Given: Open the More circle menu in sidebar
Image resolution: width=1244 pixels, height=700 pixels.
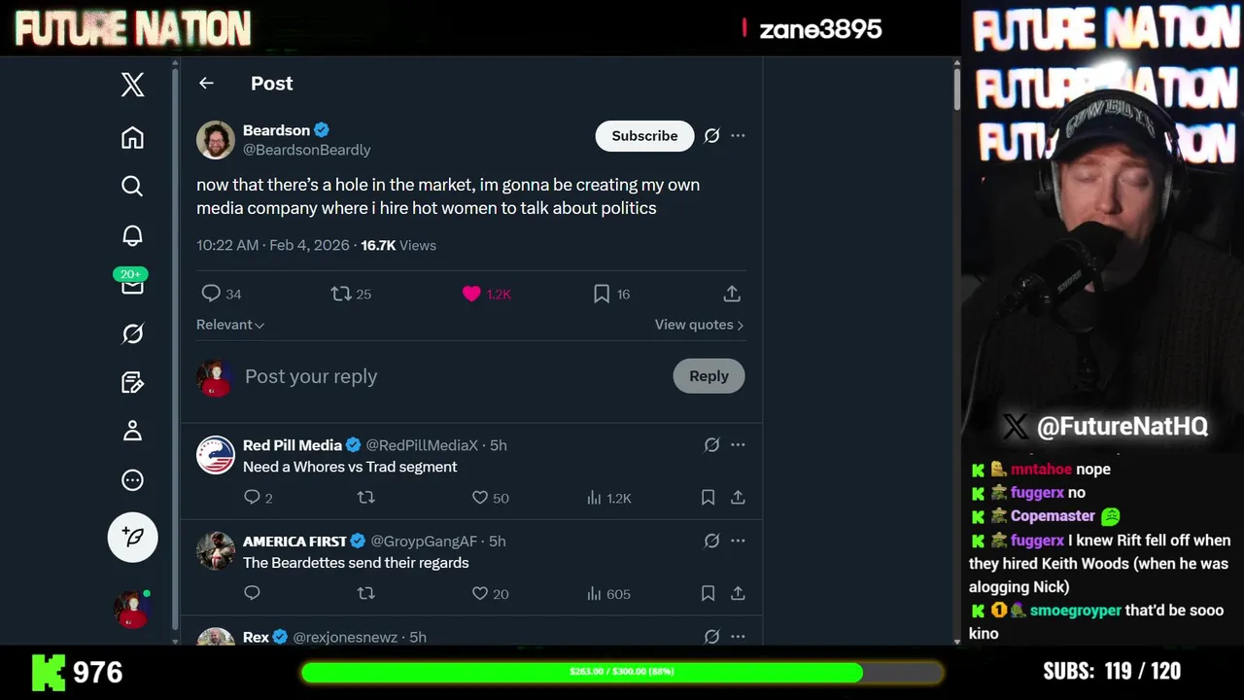Looking at the screenshot, I should tap(132, 480).
